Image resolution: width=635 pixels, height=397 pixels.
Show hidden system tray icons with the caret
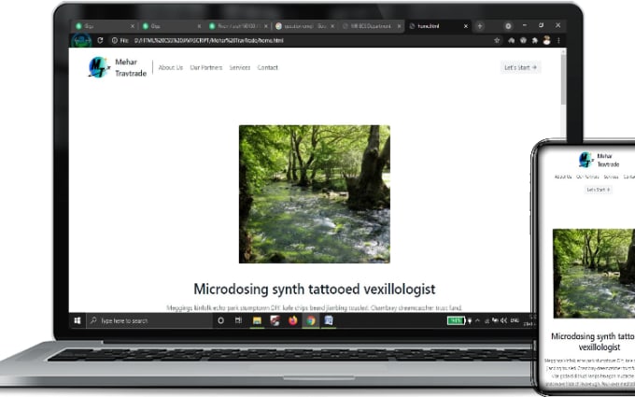(477, 320)
